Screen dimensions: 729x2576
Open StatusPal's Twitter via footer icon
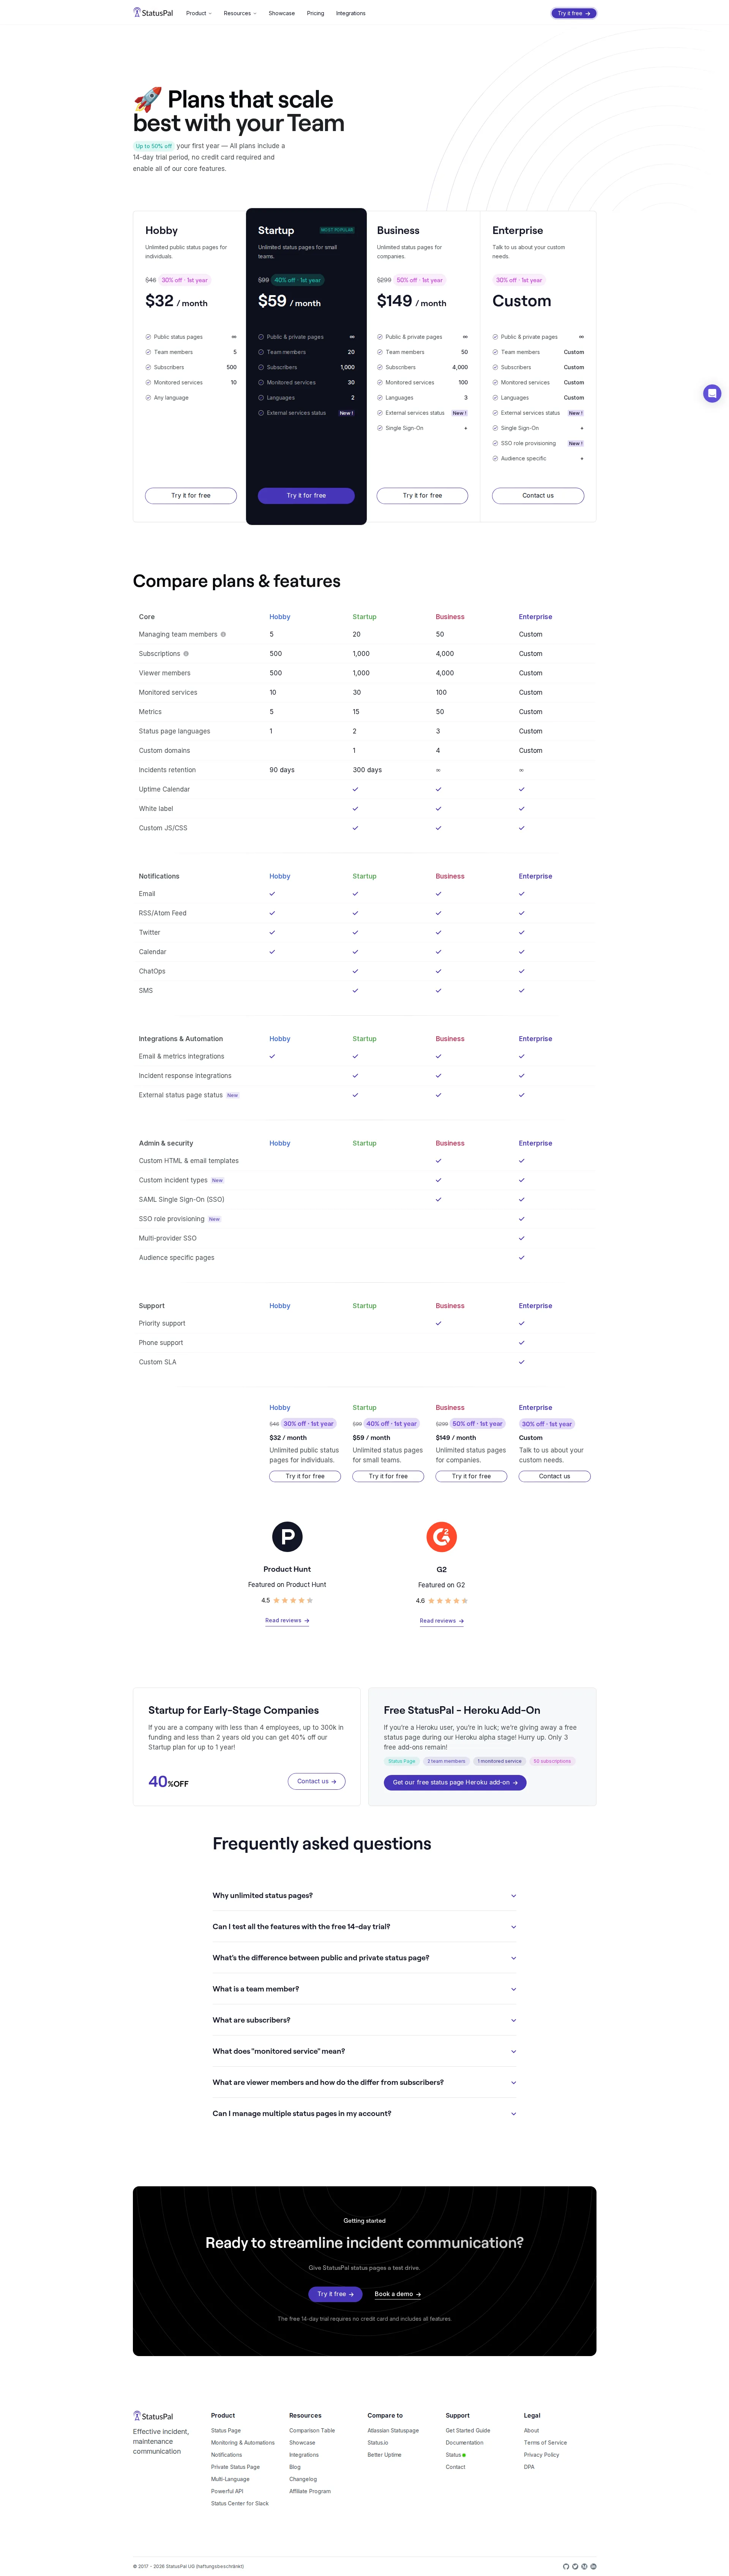pos(575,2566)
